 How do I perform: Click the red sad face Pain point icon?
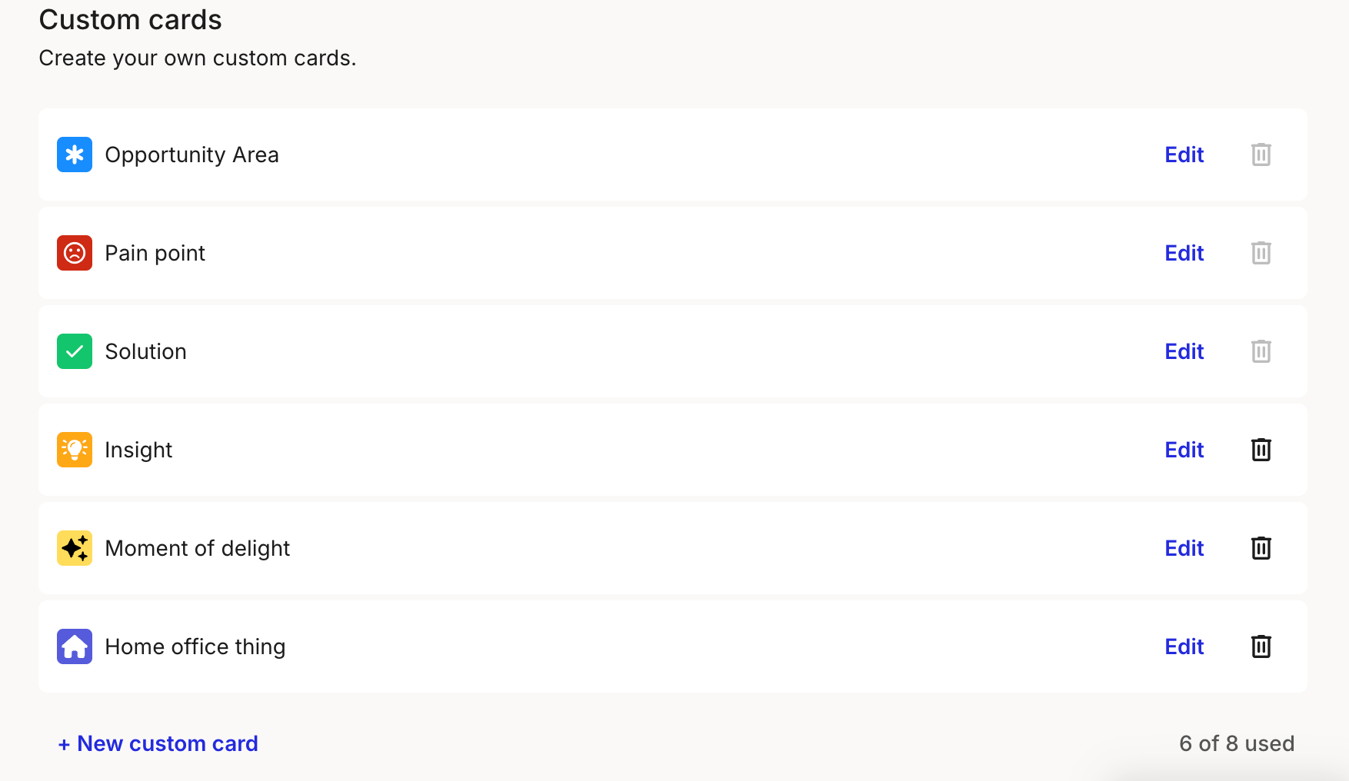pos(75,253)
